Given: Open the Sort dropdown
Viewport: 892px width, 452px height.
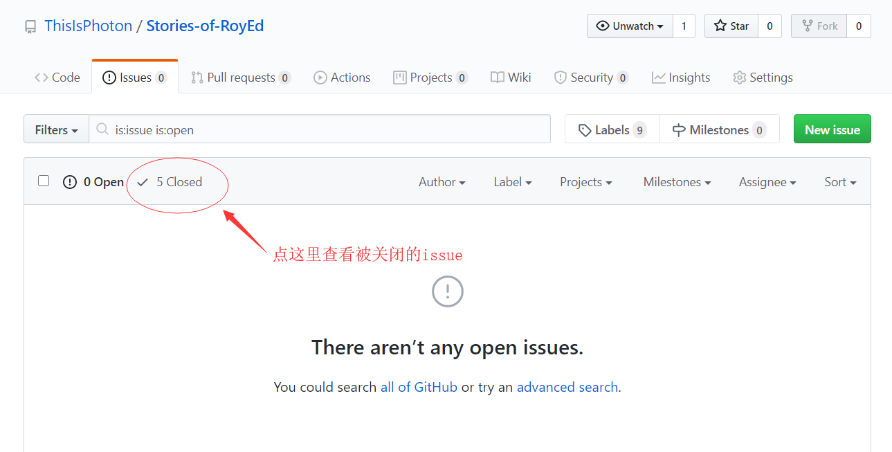Looking at the screenshot, I should coord(840,182).
